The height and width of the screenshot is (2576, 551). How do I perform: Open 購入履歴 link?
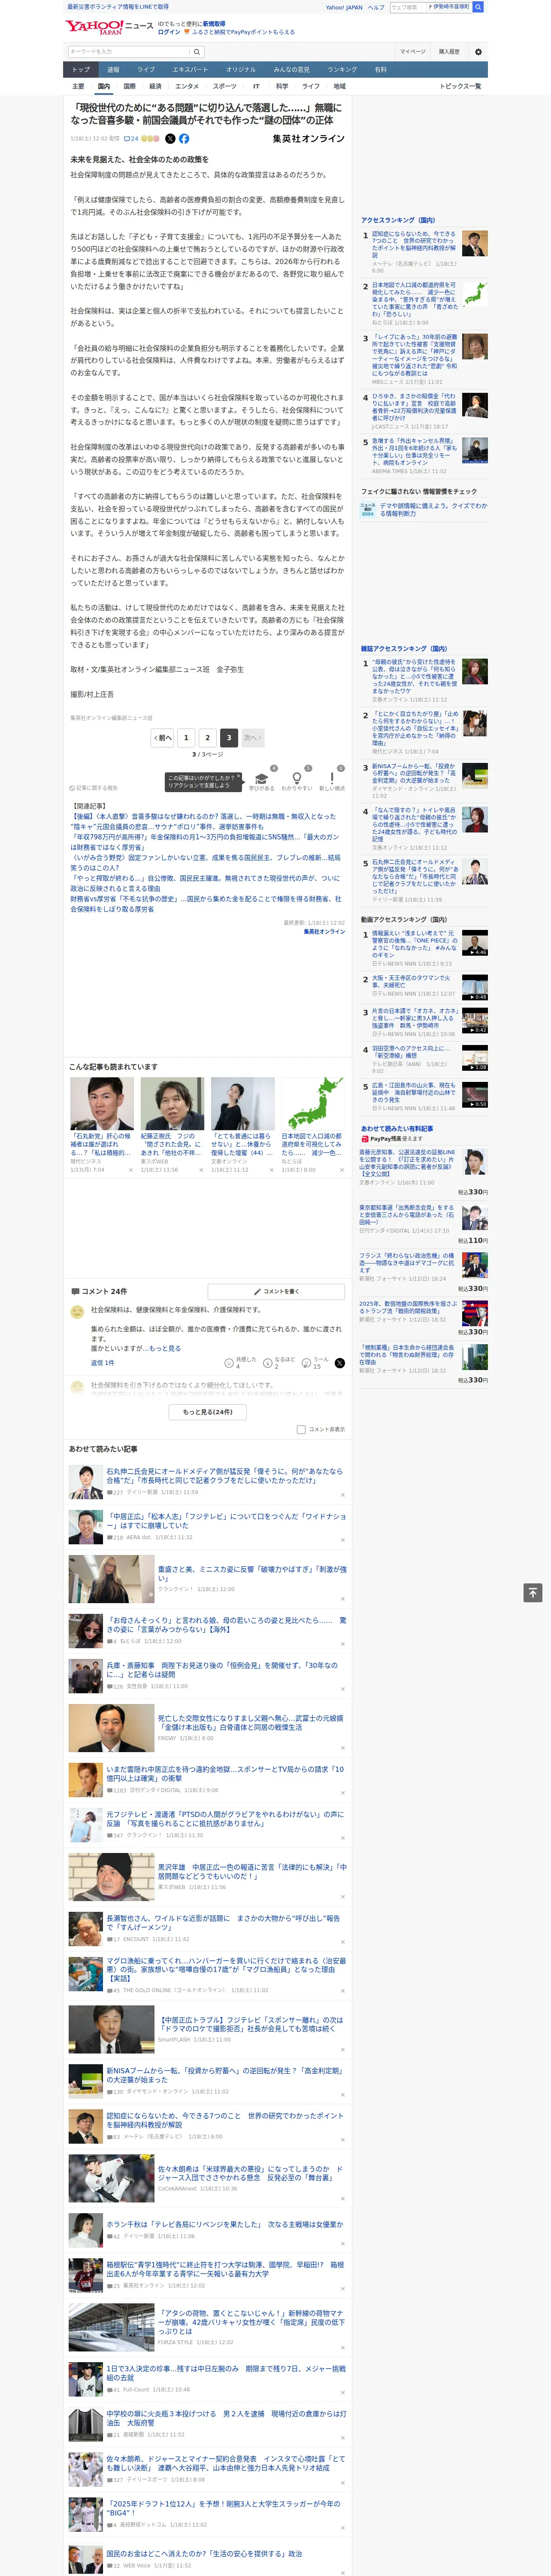[449, 52]
